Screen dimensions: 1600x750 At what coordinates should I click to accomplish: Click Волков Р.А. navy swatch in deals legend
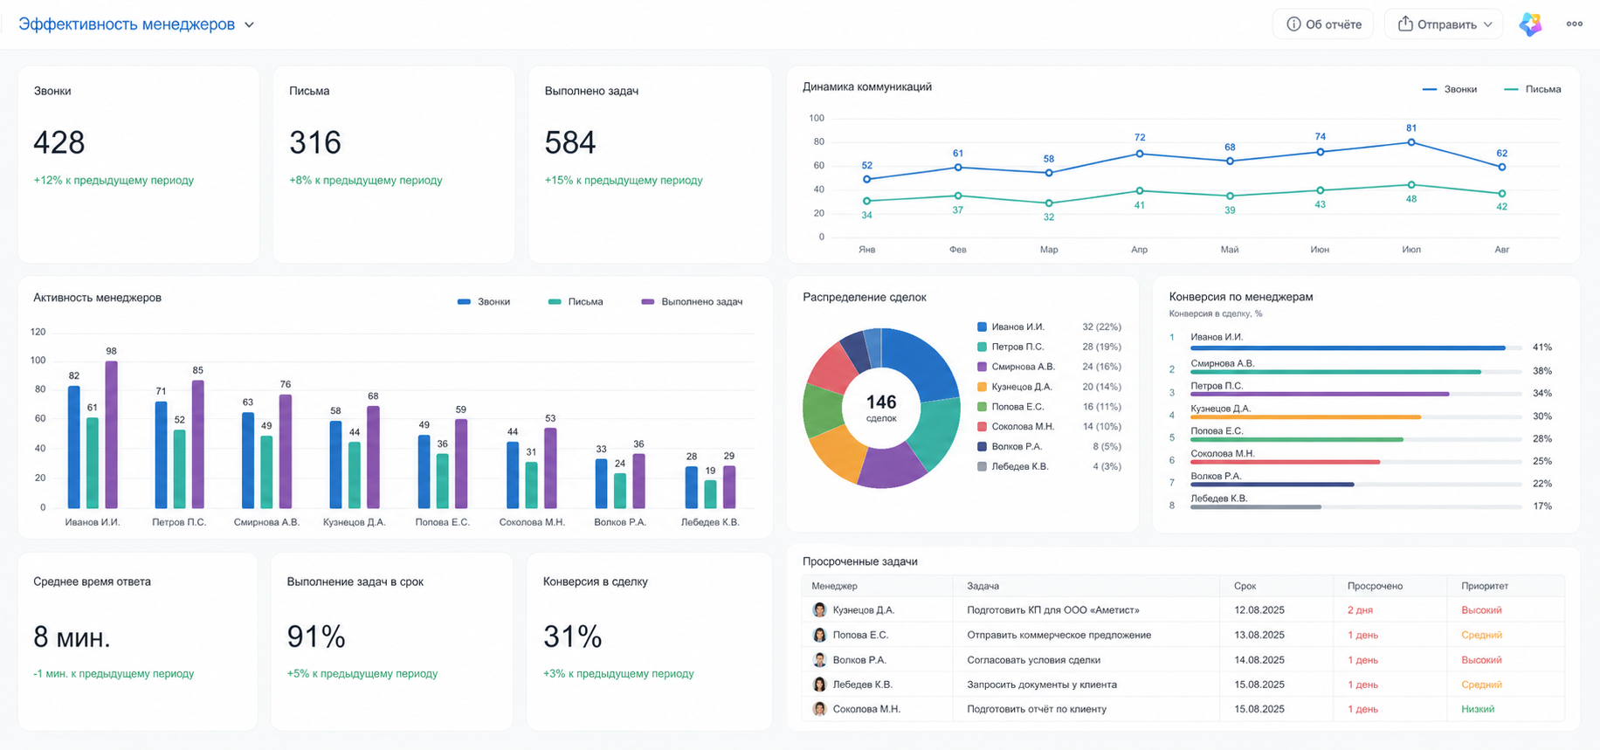click(982, 446)
